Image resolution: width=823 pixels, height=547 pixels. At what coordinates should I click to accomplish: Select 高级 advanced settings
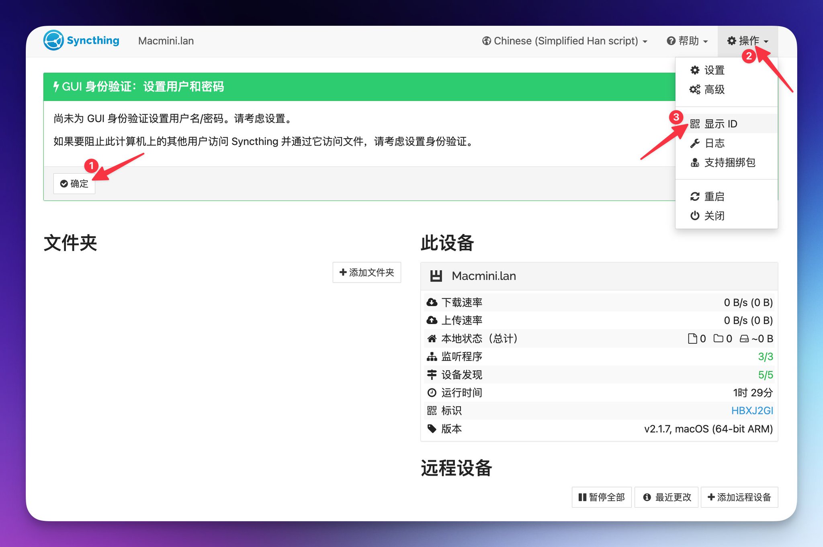coord(727,90)
